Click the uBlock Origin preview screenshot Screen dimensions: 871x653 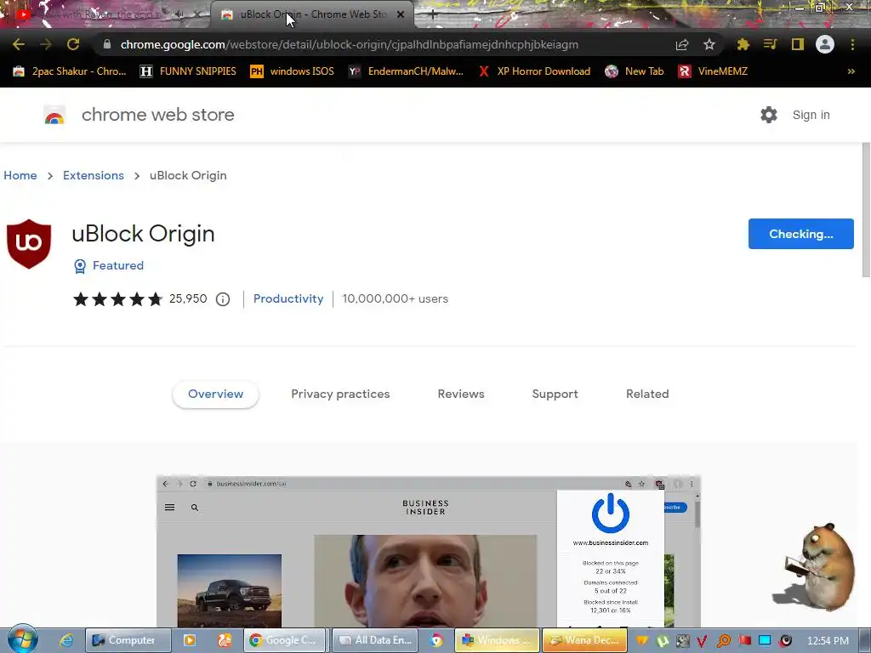tap(429, 551)
